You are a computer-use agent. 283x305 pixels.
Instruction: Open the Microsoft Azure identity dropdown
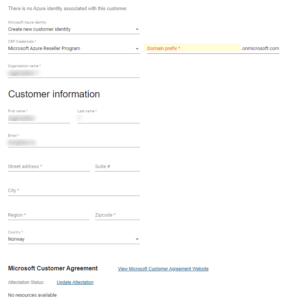click(x=74, y=29)
